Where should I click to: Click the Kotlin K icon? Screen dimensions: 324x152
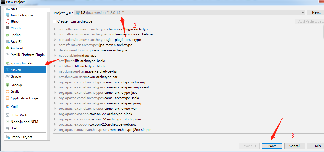click(x=7, y=107)
